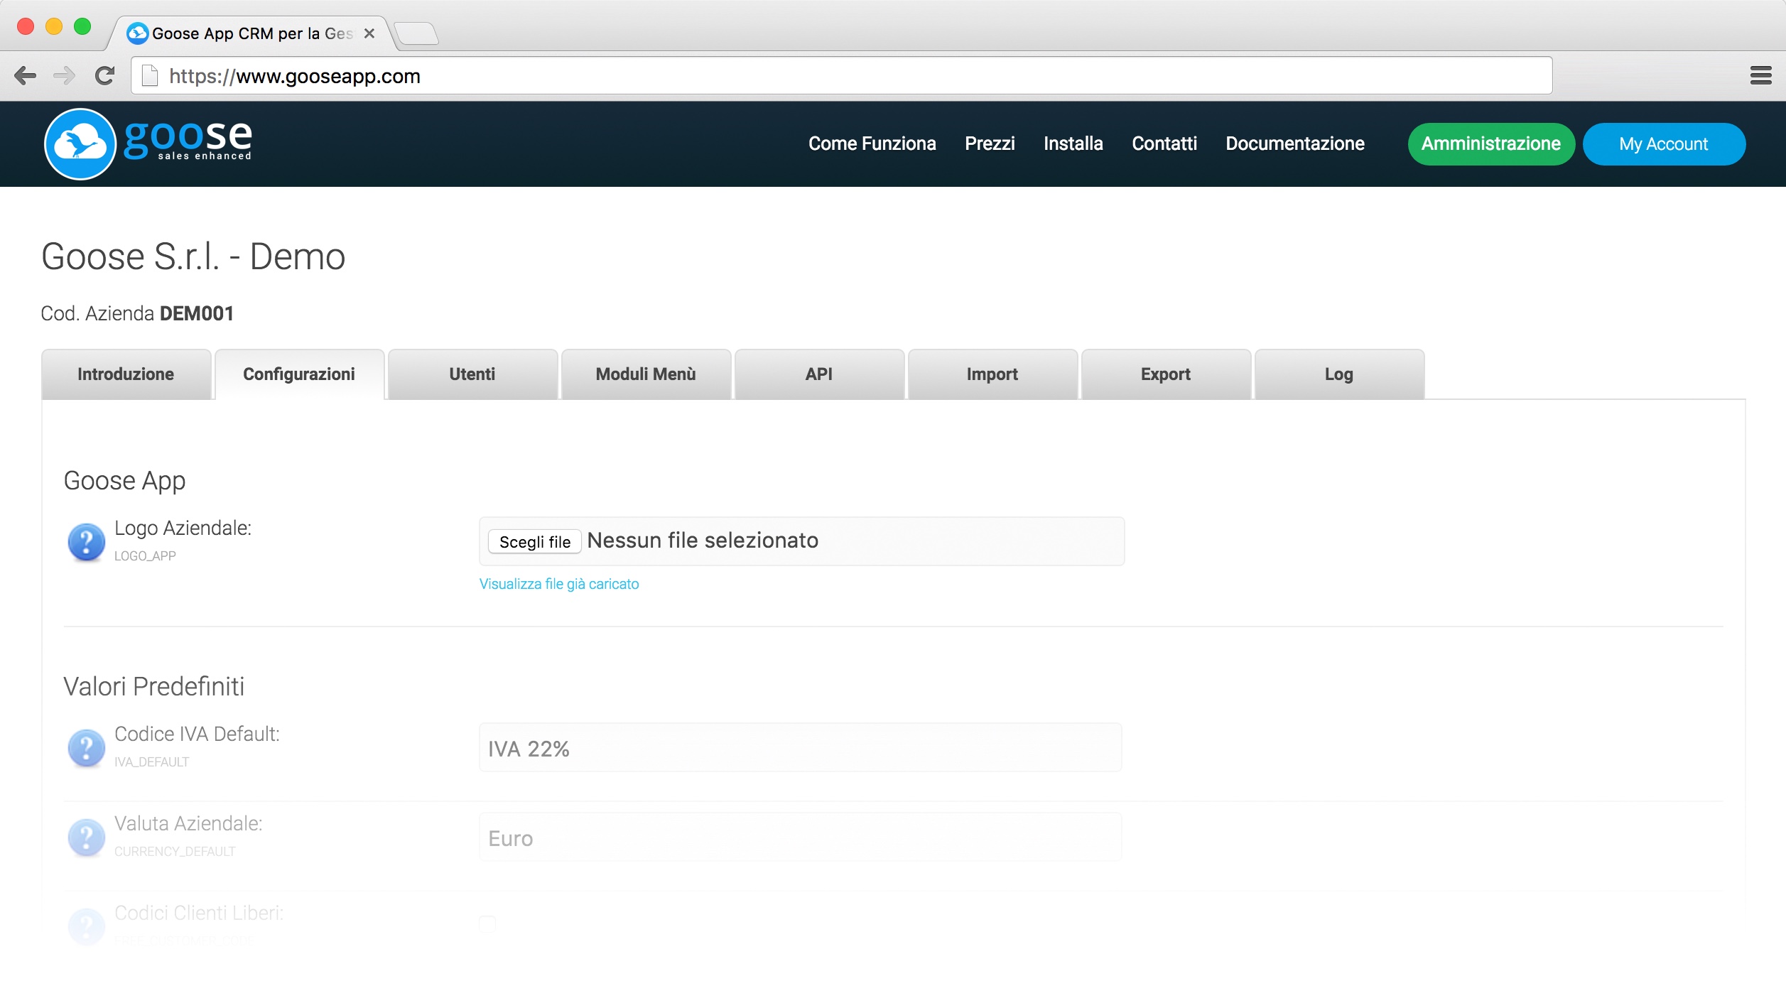Close the Goose App CRM tab
Screen dimensions: 1786x981
[x=369, y=33]
